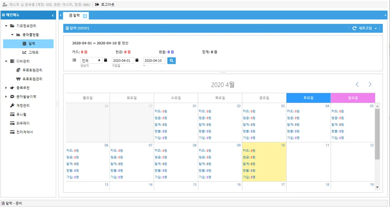The width and height of the screenshot is (390, 208).
Task: Click the 환불: 0 원 summary value
Action: [166, 52]
